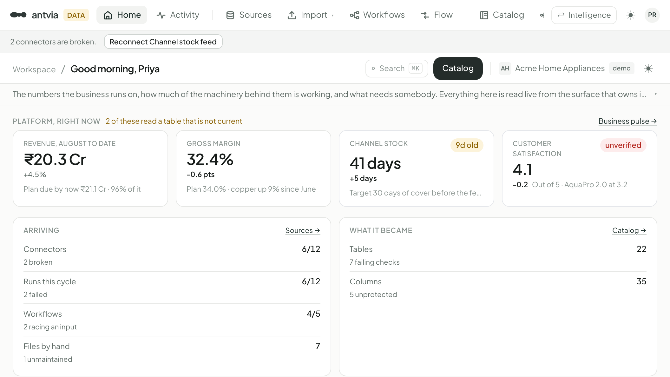Open the Sources link in Arriving panel
Viewport: 670px width, 377px height.
coord(303,230)
